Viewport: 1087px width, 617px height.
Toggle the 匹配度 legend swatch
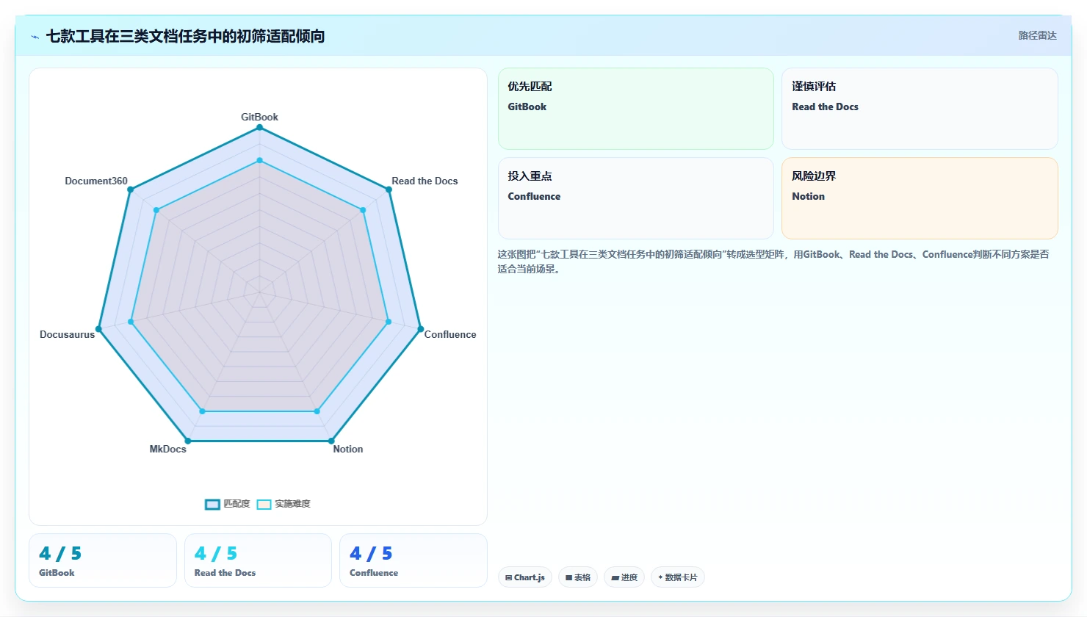(x=212, y=504)
